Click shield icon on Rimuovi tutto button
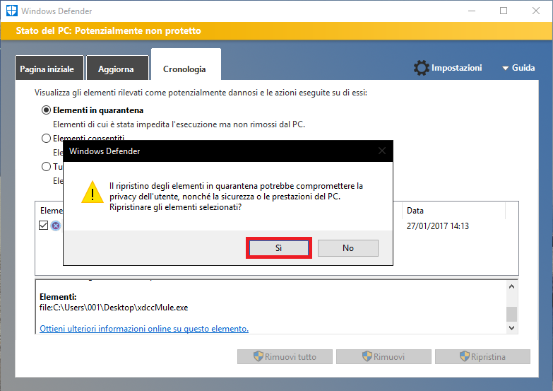The height and width of the screenshot is (391, 553). (x=258, y=356)
